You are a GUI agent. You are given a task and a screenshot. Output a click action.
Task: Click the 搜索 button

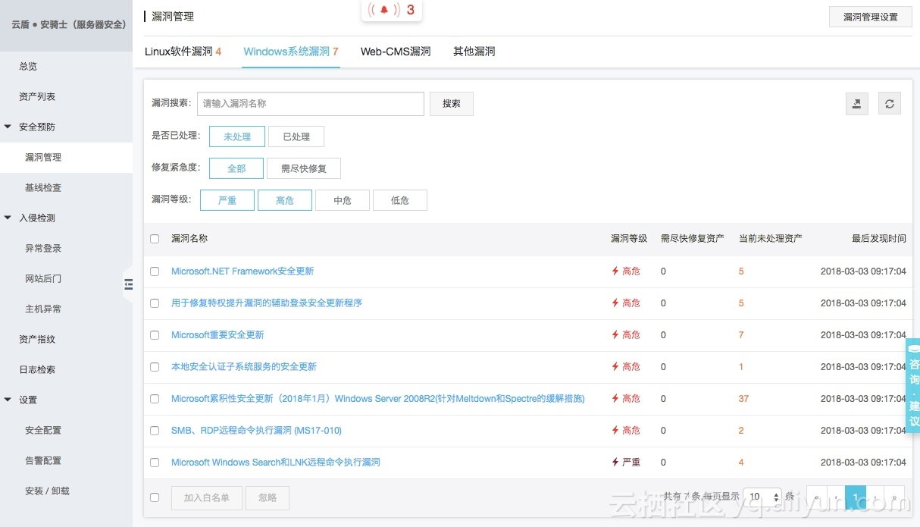pyautogui.click(x=452, y=104)
